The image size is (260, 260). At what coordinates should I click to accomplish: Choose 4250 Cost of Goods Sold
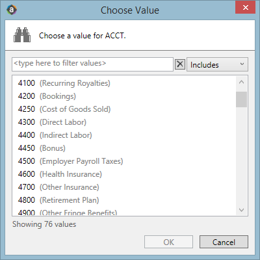[x=124, y=109]
